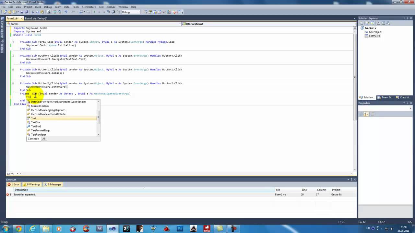This screenshot has height=233, width=415.
Task: Click the IntelliSense list scrollbar thumb
Action: click(x=99, y=118)
